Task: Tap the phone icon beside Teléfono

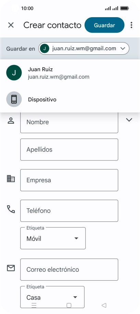Action: point(11,209)
